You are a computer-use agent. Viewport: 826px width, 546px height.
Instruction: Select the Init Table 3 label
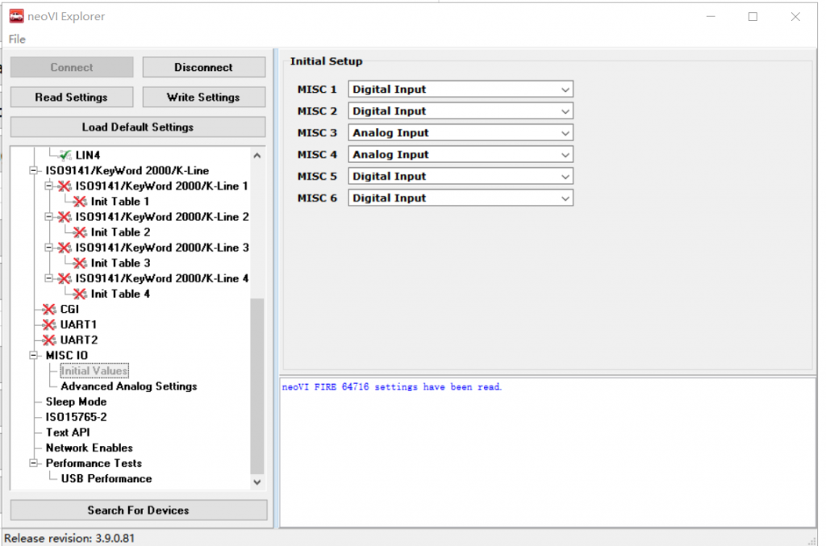[x=121, y=263]
